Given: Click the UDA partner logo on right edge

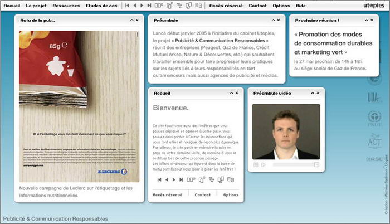Looking at the screenshot, I should pyautogui.click(x=375, y=98).
